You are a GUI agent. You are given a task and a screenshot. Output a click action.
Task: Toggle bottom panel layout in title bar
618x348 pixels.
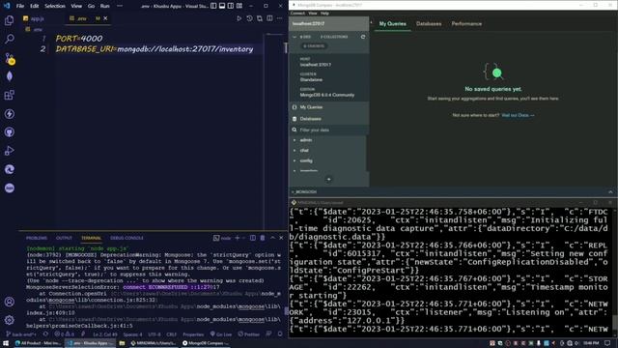pyautogui.click(x=222, y=6)
